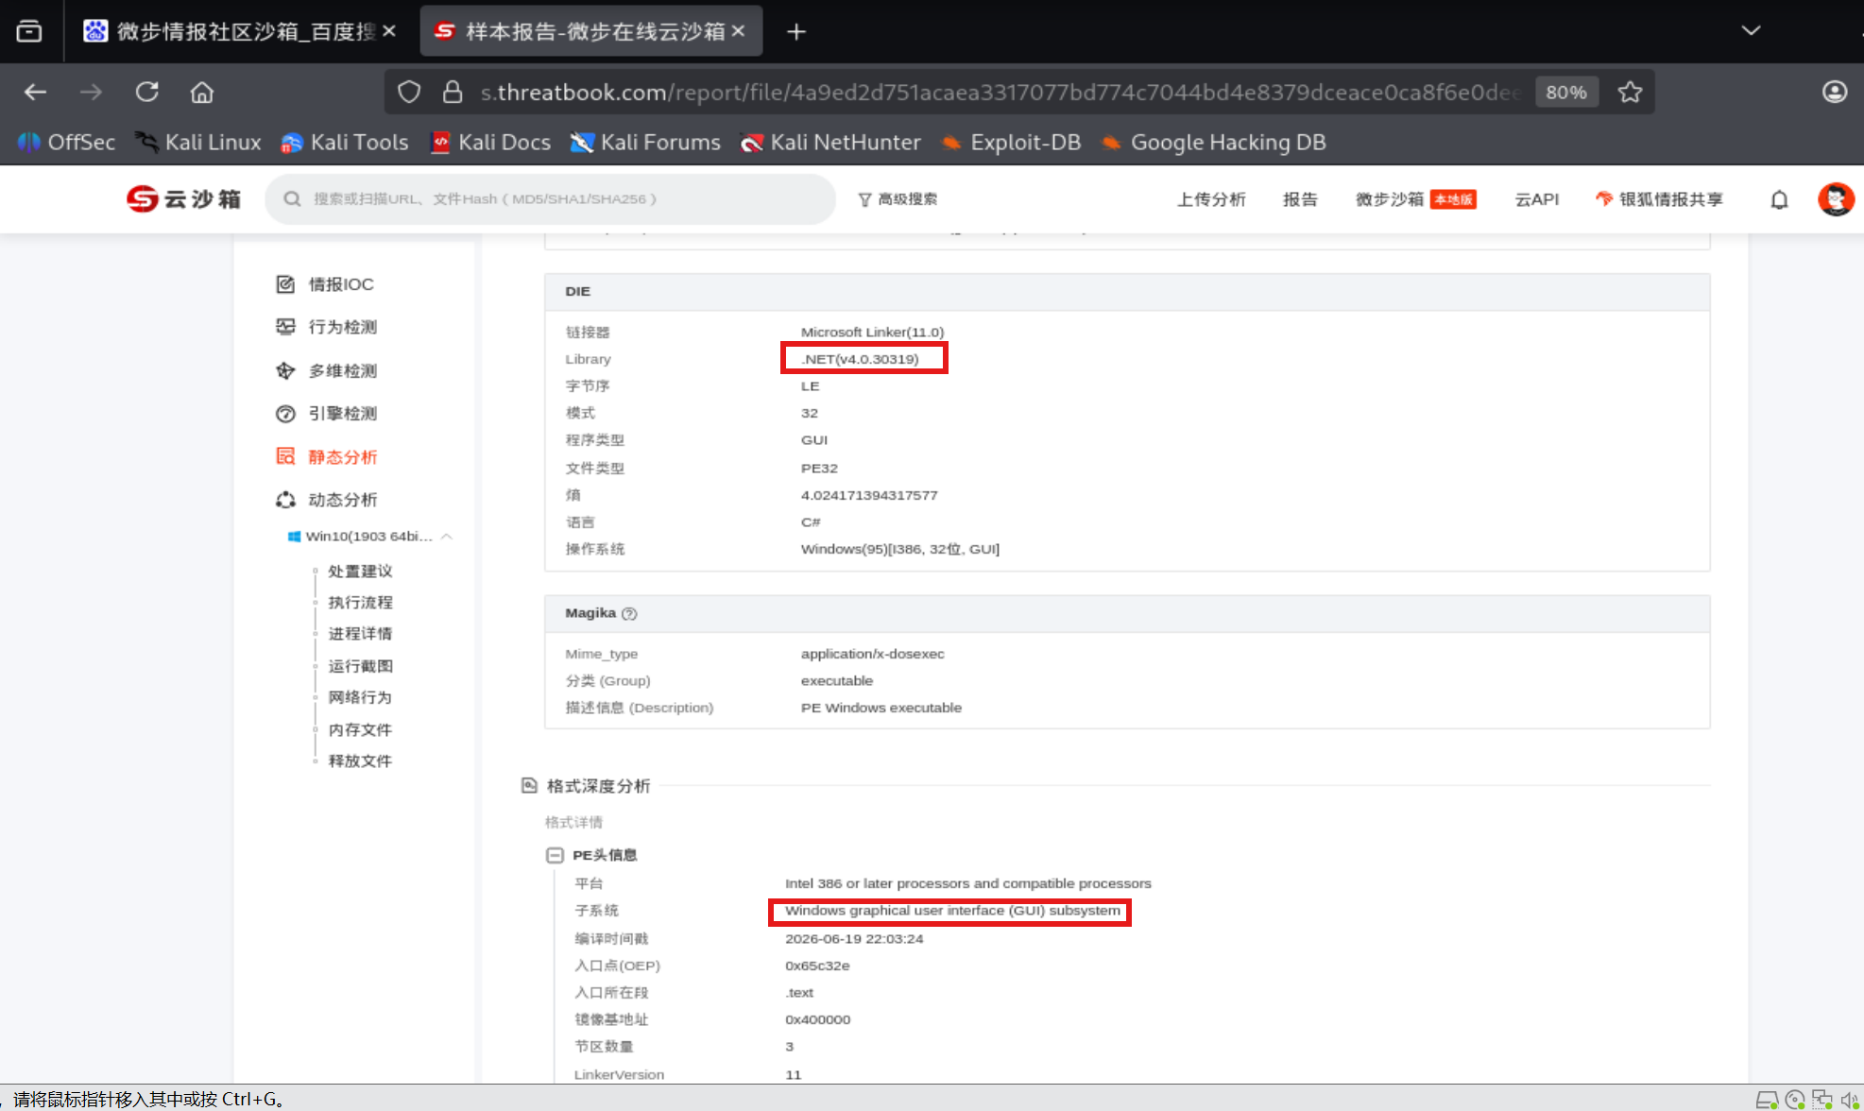This screenshot has width=1864, height=1111.
Task: Open 高级搜索 filter options
Action: [x=898, y=199]
